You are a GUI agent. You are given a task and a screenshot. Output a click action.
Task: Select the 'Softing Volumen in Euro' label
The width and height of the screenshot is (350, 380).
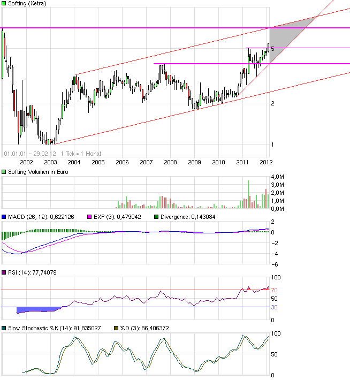click(x=38, y=172)
